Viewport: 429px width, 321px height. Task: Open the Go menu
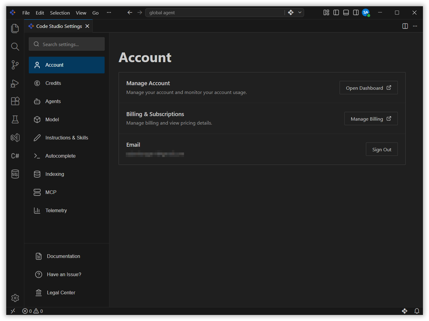(x=96, y=13)
